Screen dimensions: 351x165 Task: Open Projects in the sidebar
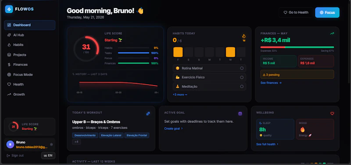click(29, 55)
